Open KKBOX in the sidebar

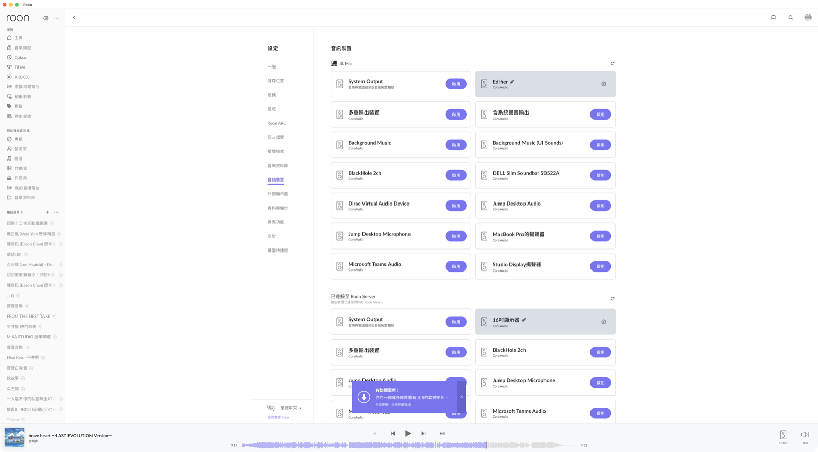tap(21, 77)
